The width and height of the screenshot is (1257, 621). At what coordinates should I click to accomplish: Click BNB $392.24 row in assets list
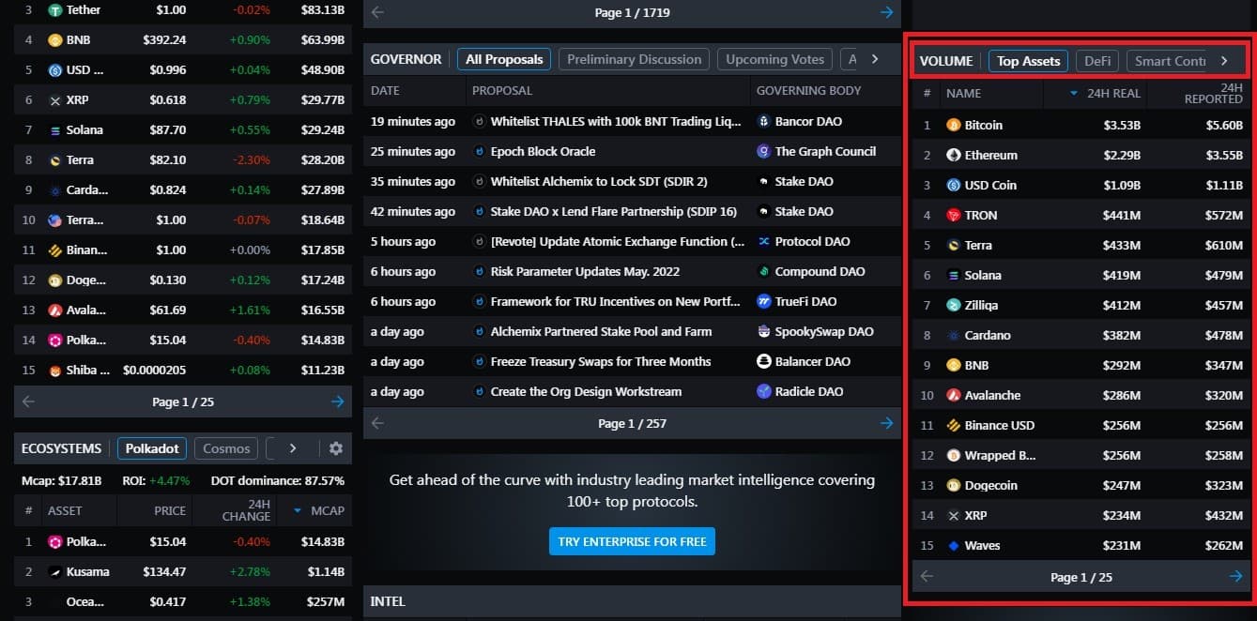pos(183,40)
